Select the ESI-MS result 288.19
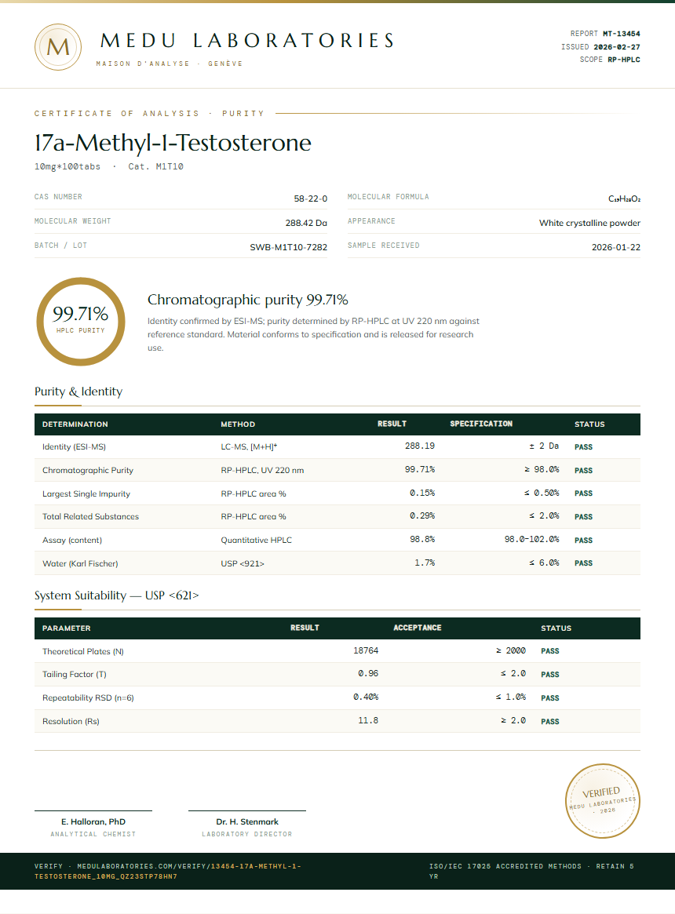Image resolution: width=675 pixels, height=914 pixels. 419,446
